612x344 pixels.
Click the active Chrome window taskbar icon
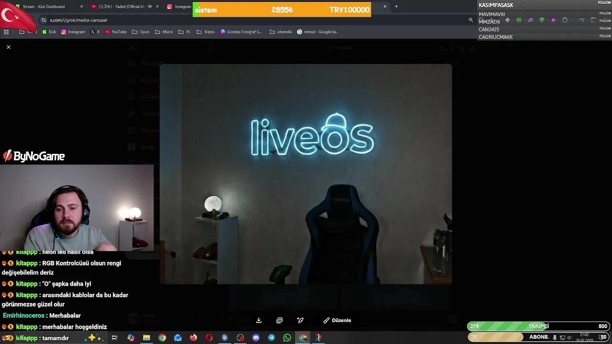click(303, 338)
